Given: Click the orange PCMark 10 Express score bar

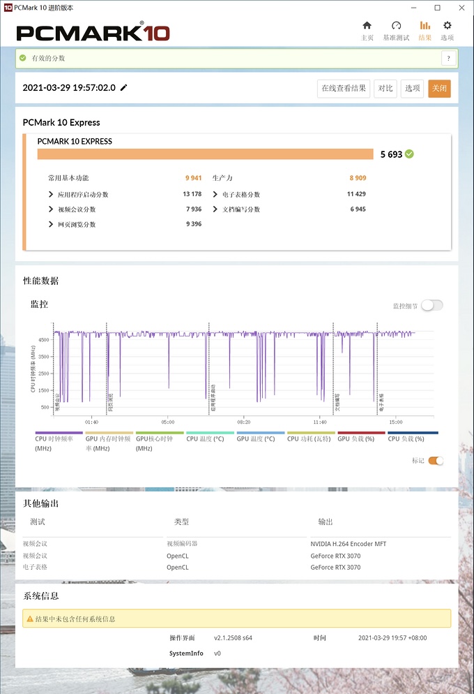Looking at the screenshot, I should [206, 154].
